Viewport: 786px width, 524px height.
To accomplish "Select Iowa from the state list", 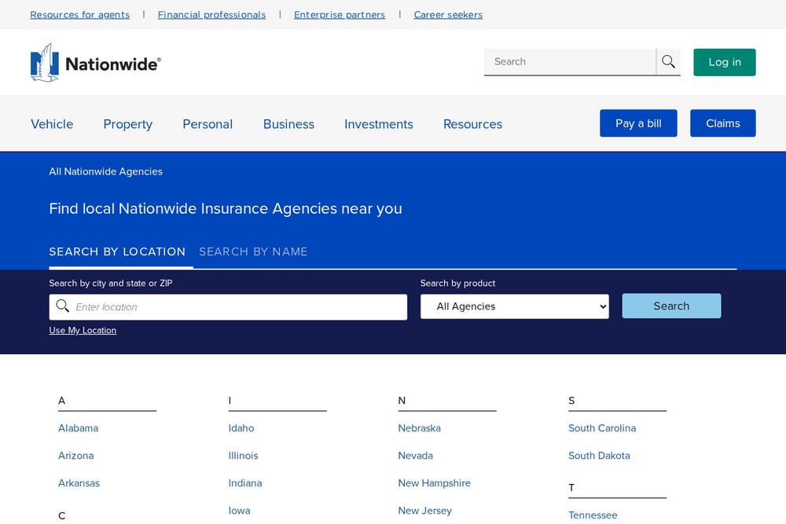I will [x=239, y=511].
